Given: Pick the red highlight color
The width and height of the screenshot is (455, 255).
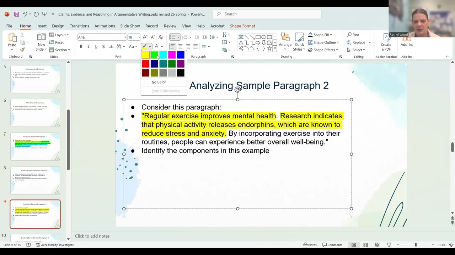Looking at the screenshot, I should (x=145, y=64).
